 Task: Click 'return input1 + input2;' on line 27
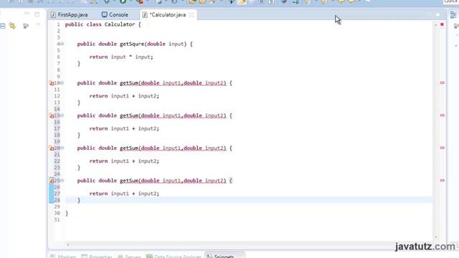(x=124, y=193)
